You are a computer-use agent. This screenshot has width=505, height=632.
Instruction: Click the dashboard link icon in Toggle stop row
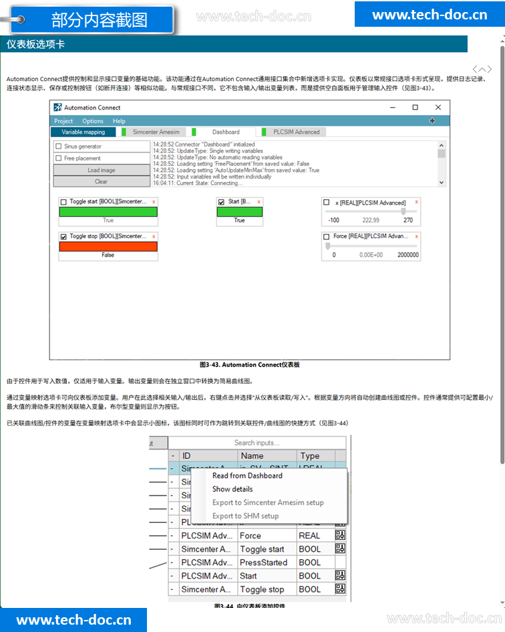tap(340, 589)
